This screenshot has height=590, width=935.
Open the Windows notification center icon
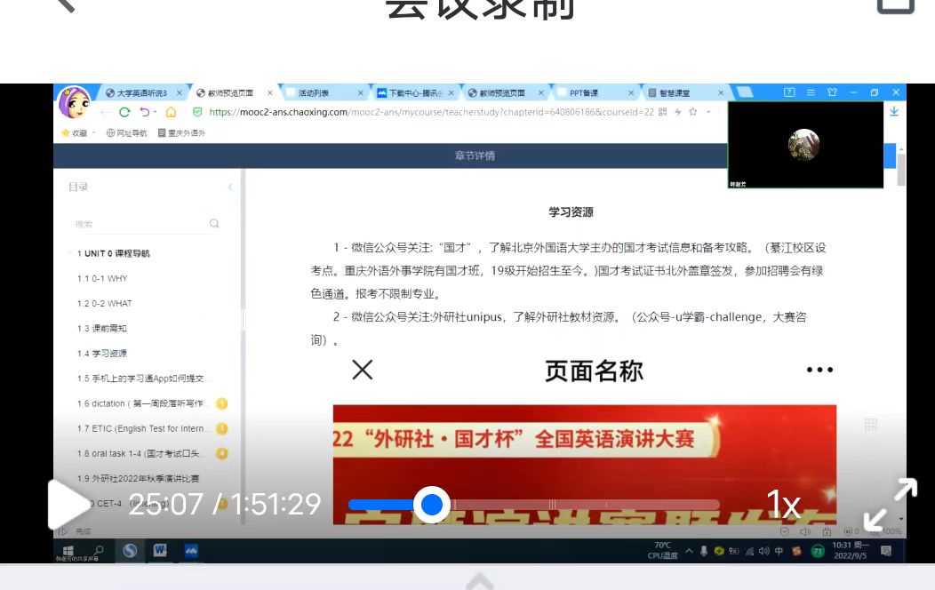(886, 551)
